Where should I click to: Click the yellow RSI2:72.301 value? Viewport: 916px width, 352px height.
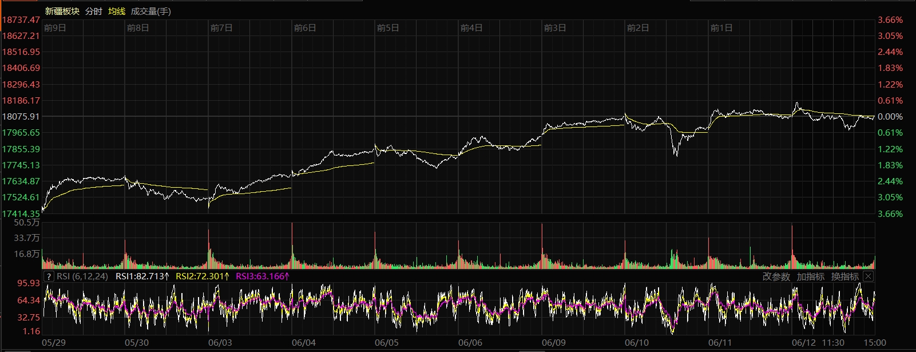(203, 276)
